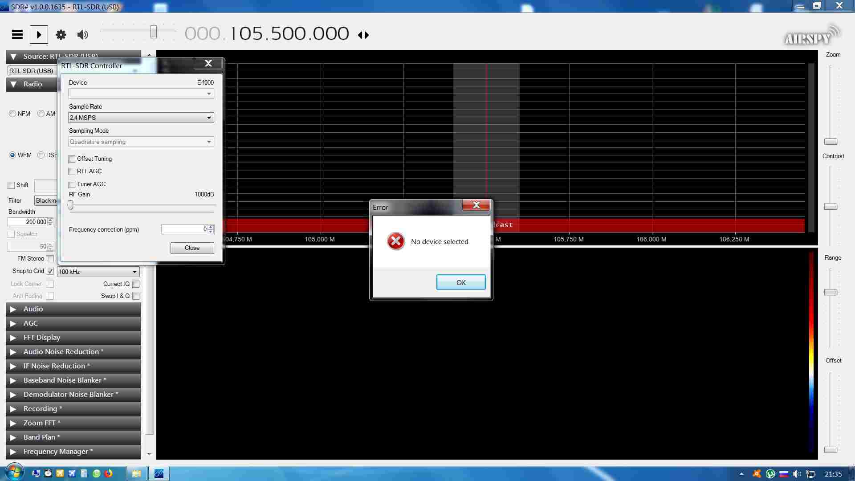
Task: Expand Baseband Noise Blanker panel
Action: [73, 380]
